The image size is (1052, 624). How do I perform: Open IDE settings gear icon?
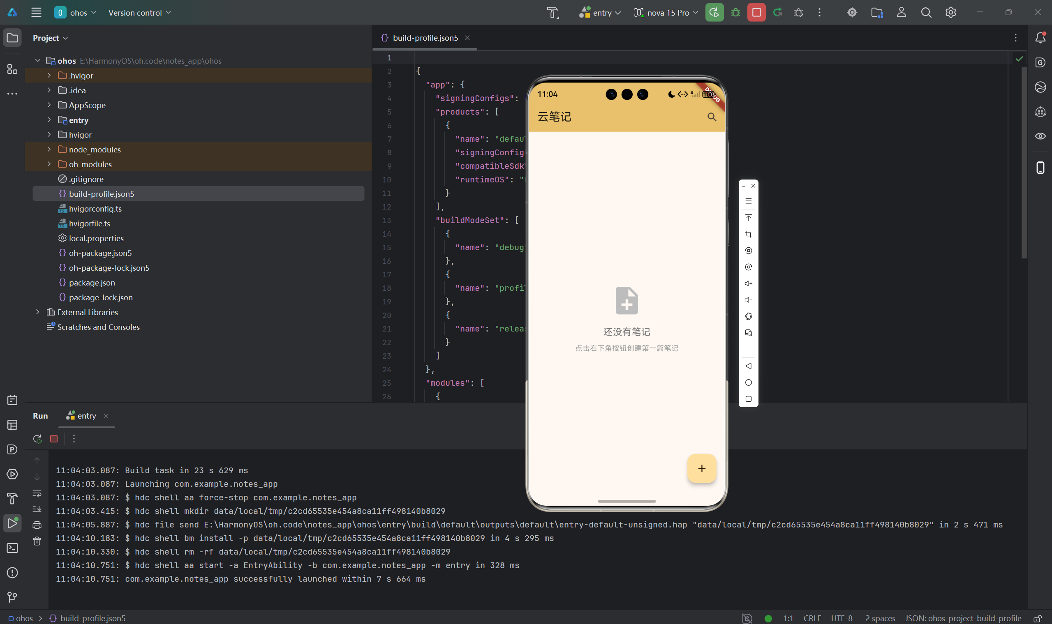[x=950, y=13]
